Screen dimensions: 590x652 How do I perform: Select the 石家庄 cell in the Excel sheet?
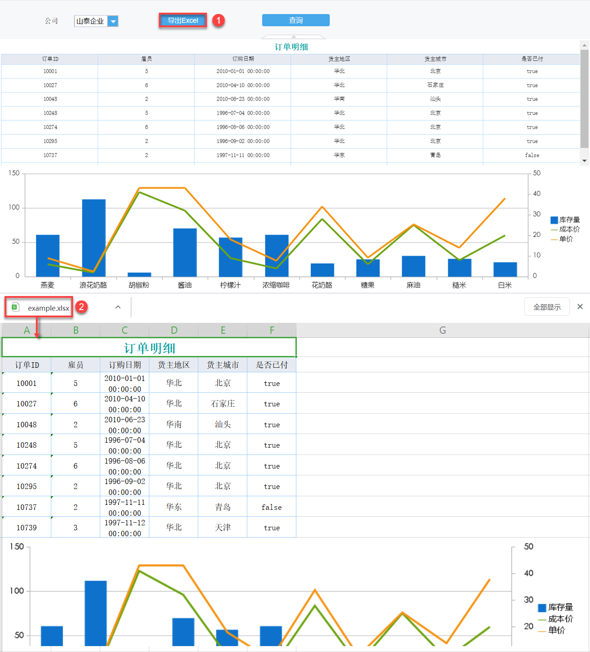point(223,403)
